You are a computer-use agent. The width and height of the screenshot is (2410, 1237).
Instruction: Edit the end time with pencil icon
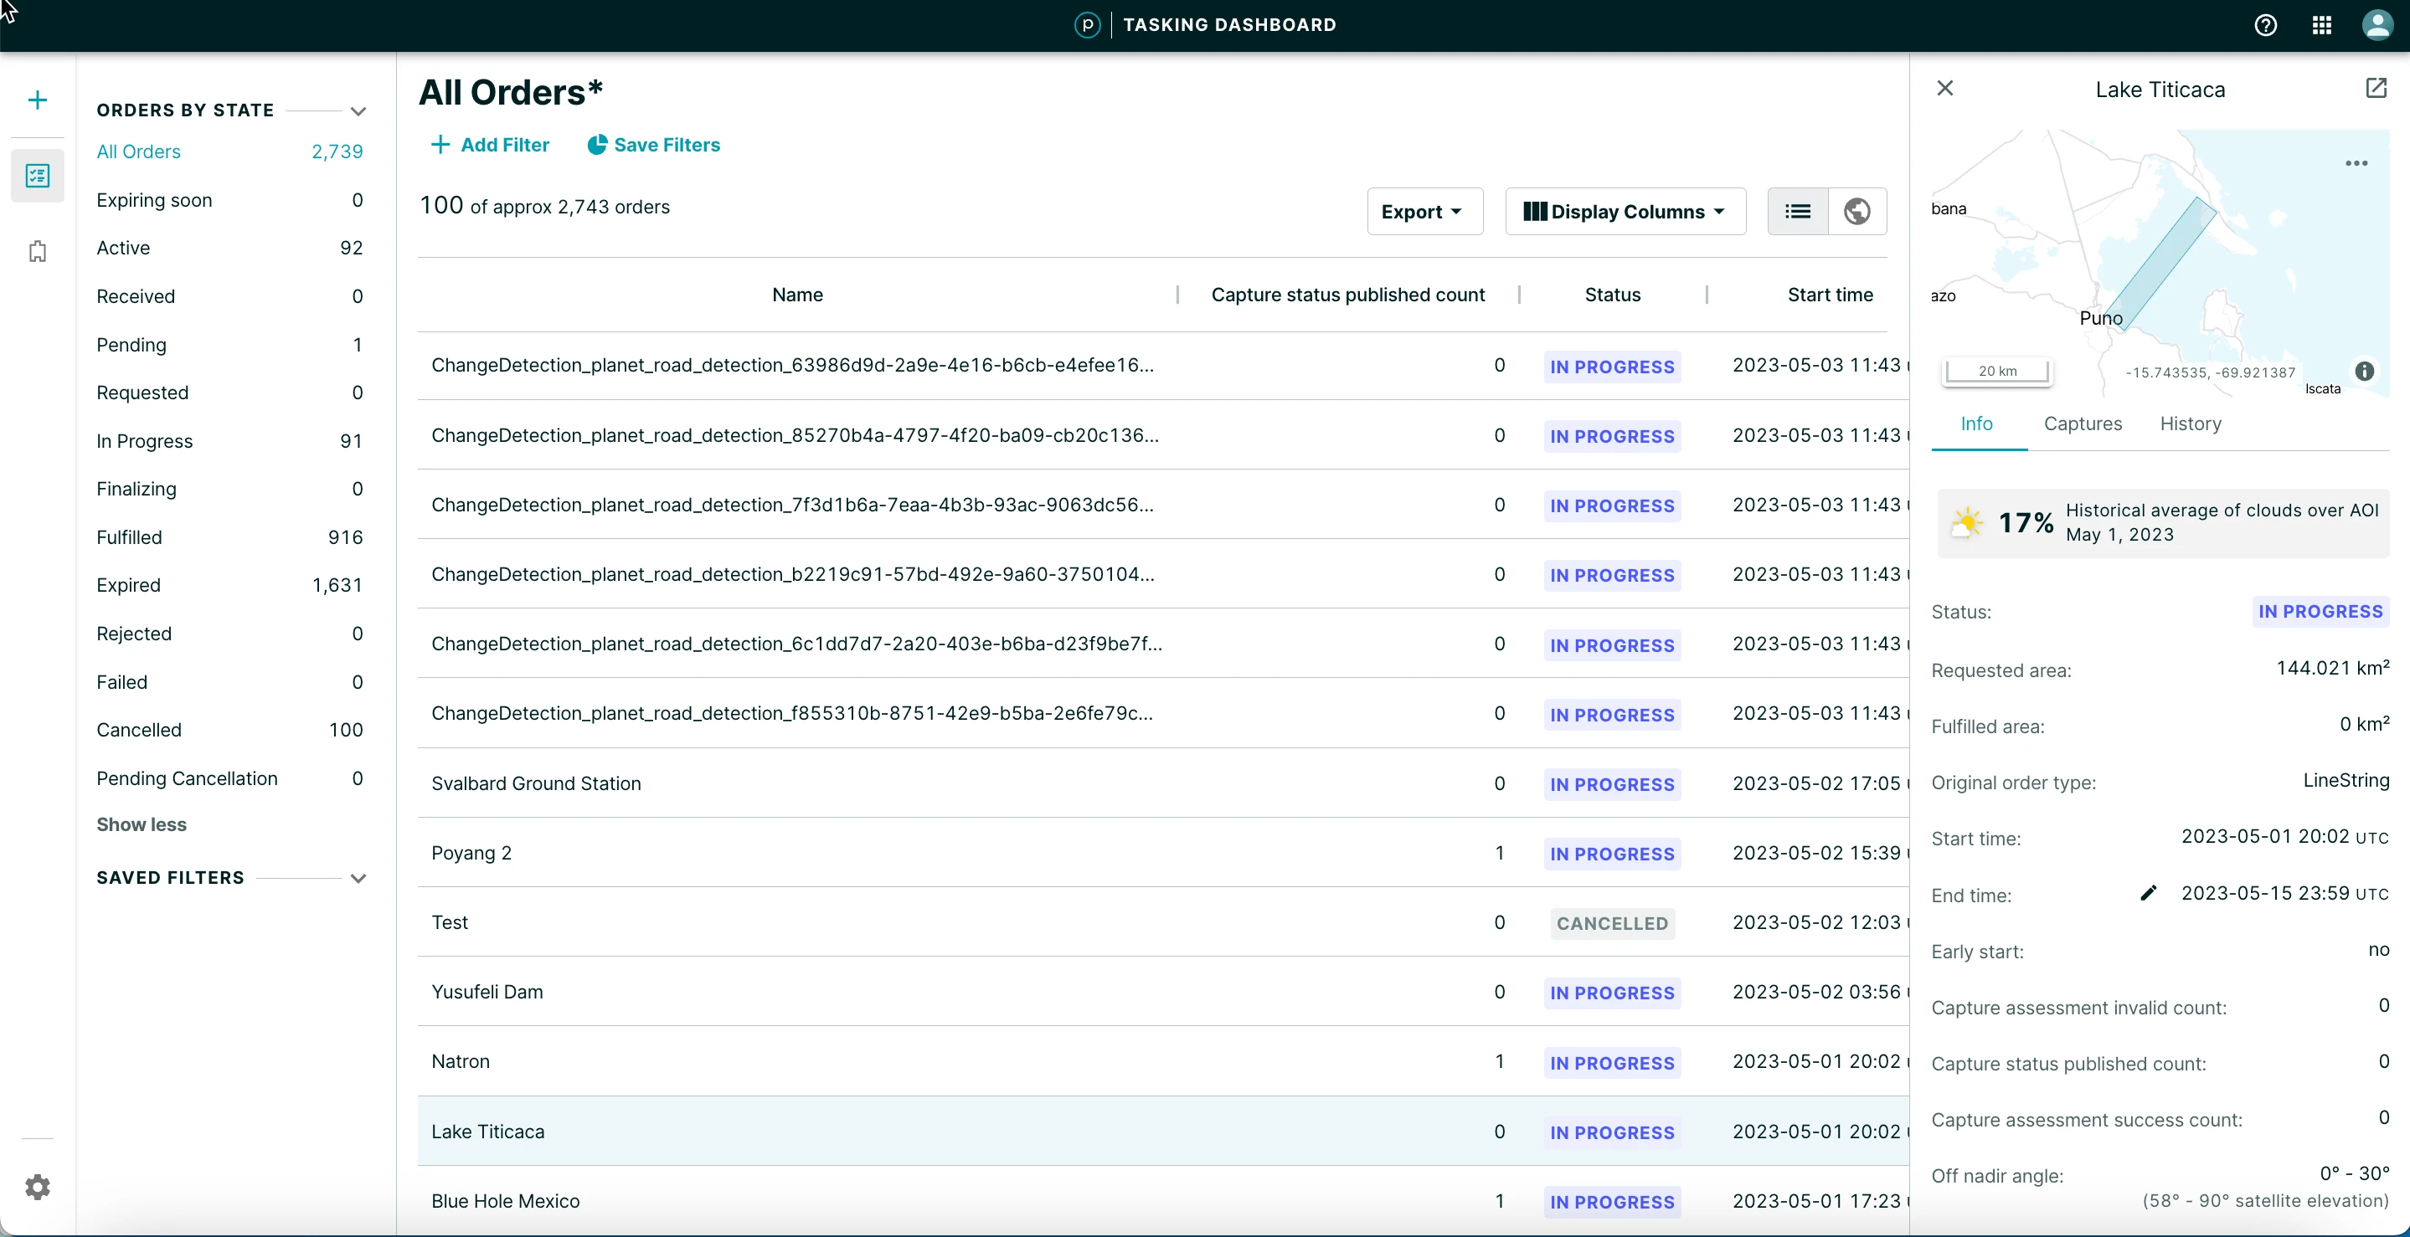pos(2149,893)
